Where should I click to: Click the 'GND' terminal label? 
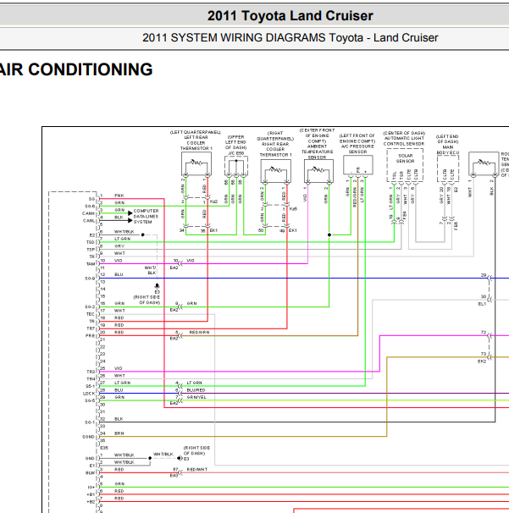tap(90, 458)
